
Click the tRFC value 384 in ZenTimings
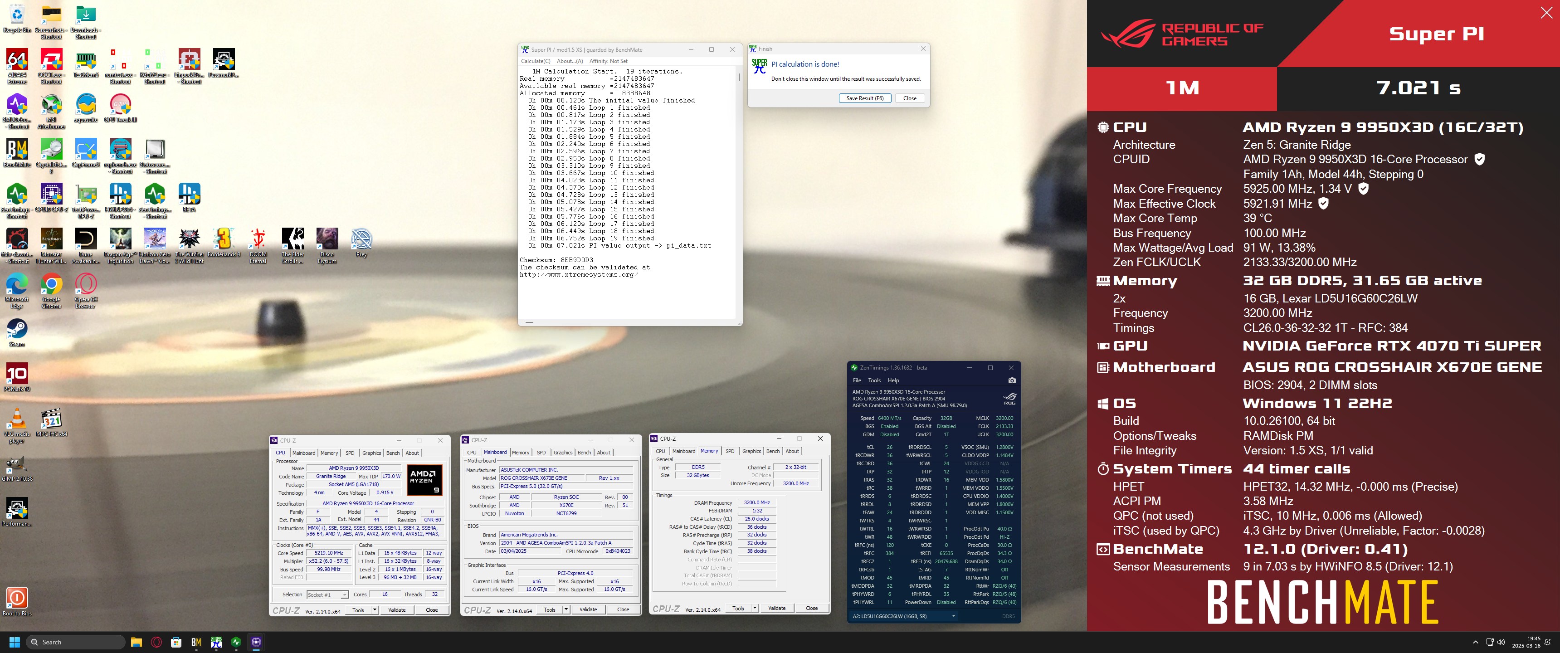[889, 553]
